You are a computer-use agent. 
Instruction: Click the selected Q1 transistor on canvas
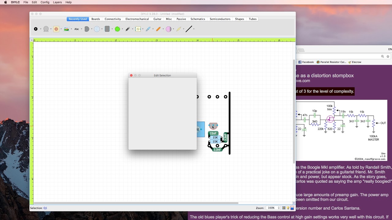tap(213, 126)
